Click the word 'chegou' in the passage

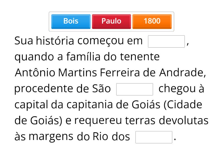176,89
